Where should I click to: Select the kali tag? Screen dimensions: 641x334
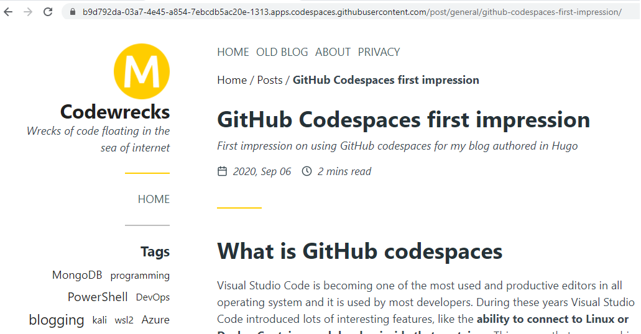click(99, 320)
